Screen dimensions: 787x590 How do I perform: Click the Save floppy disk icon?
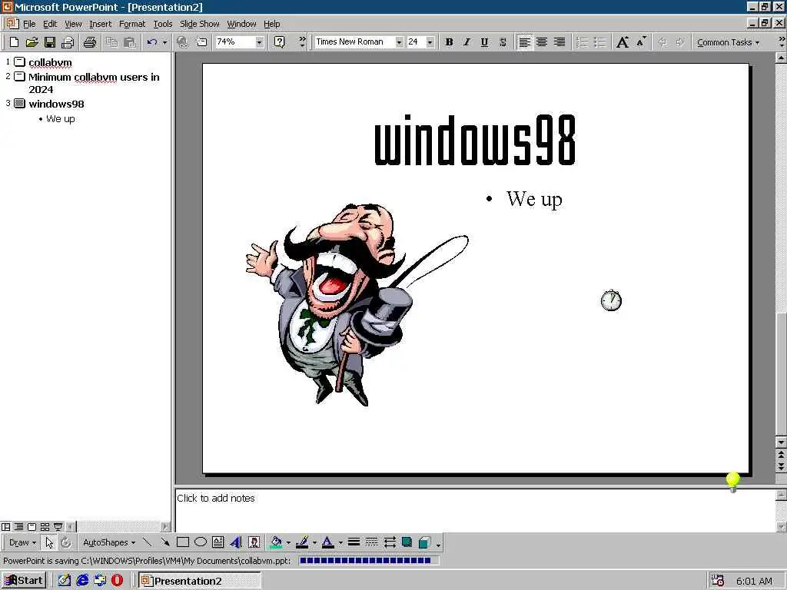point(50,42)
